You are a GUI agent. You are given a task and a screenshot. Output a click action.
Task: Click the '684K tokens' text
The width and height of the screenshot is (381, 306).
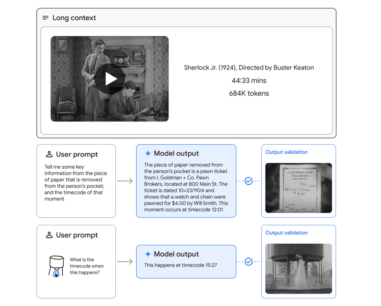click(249, 93)
